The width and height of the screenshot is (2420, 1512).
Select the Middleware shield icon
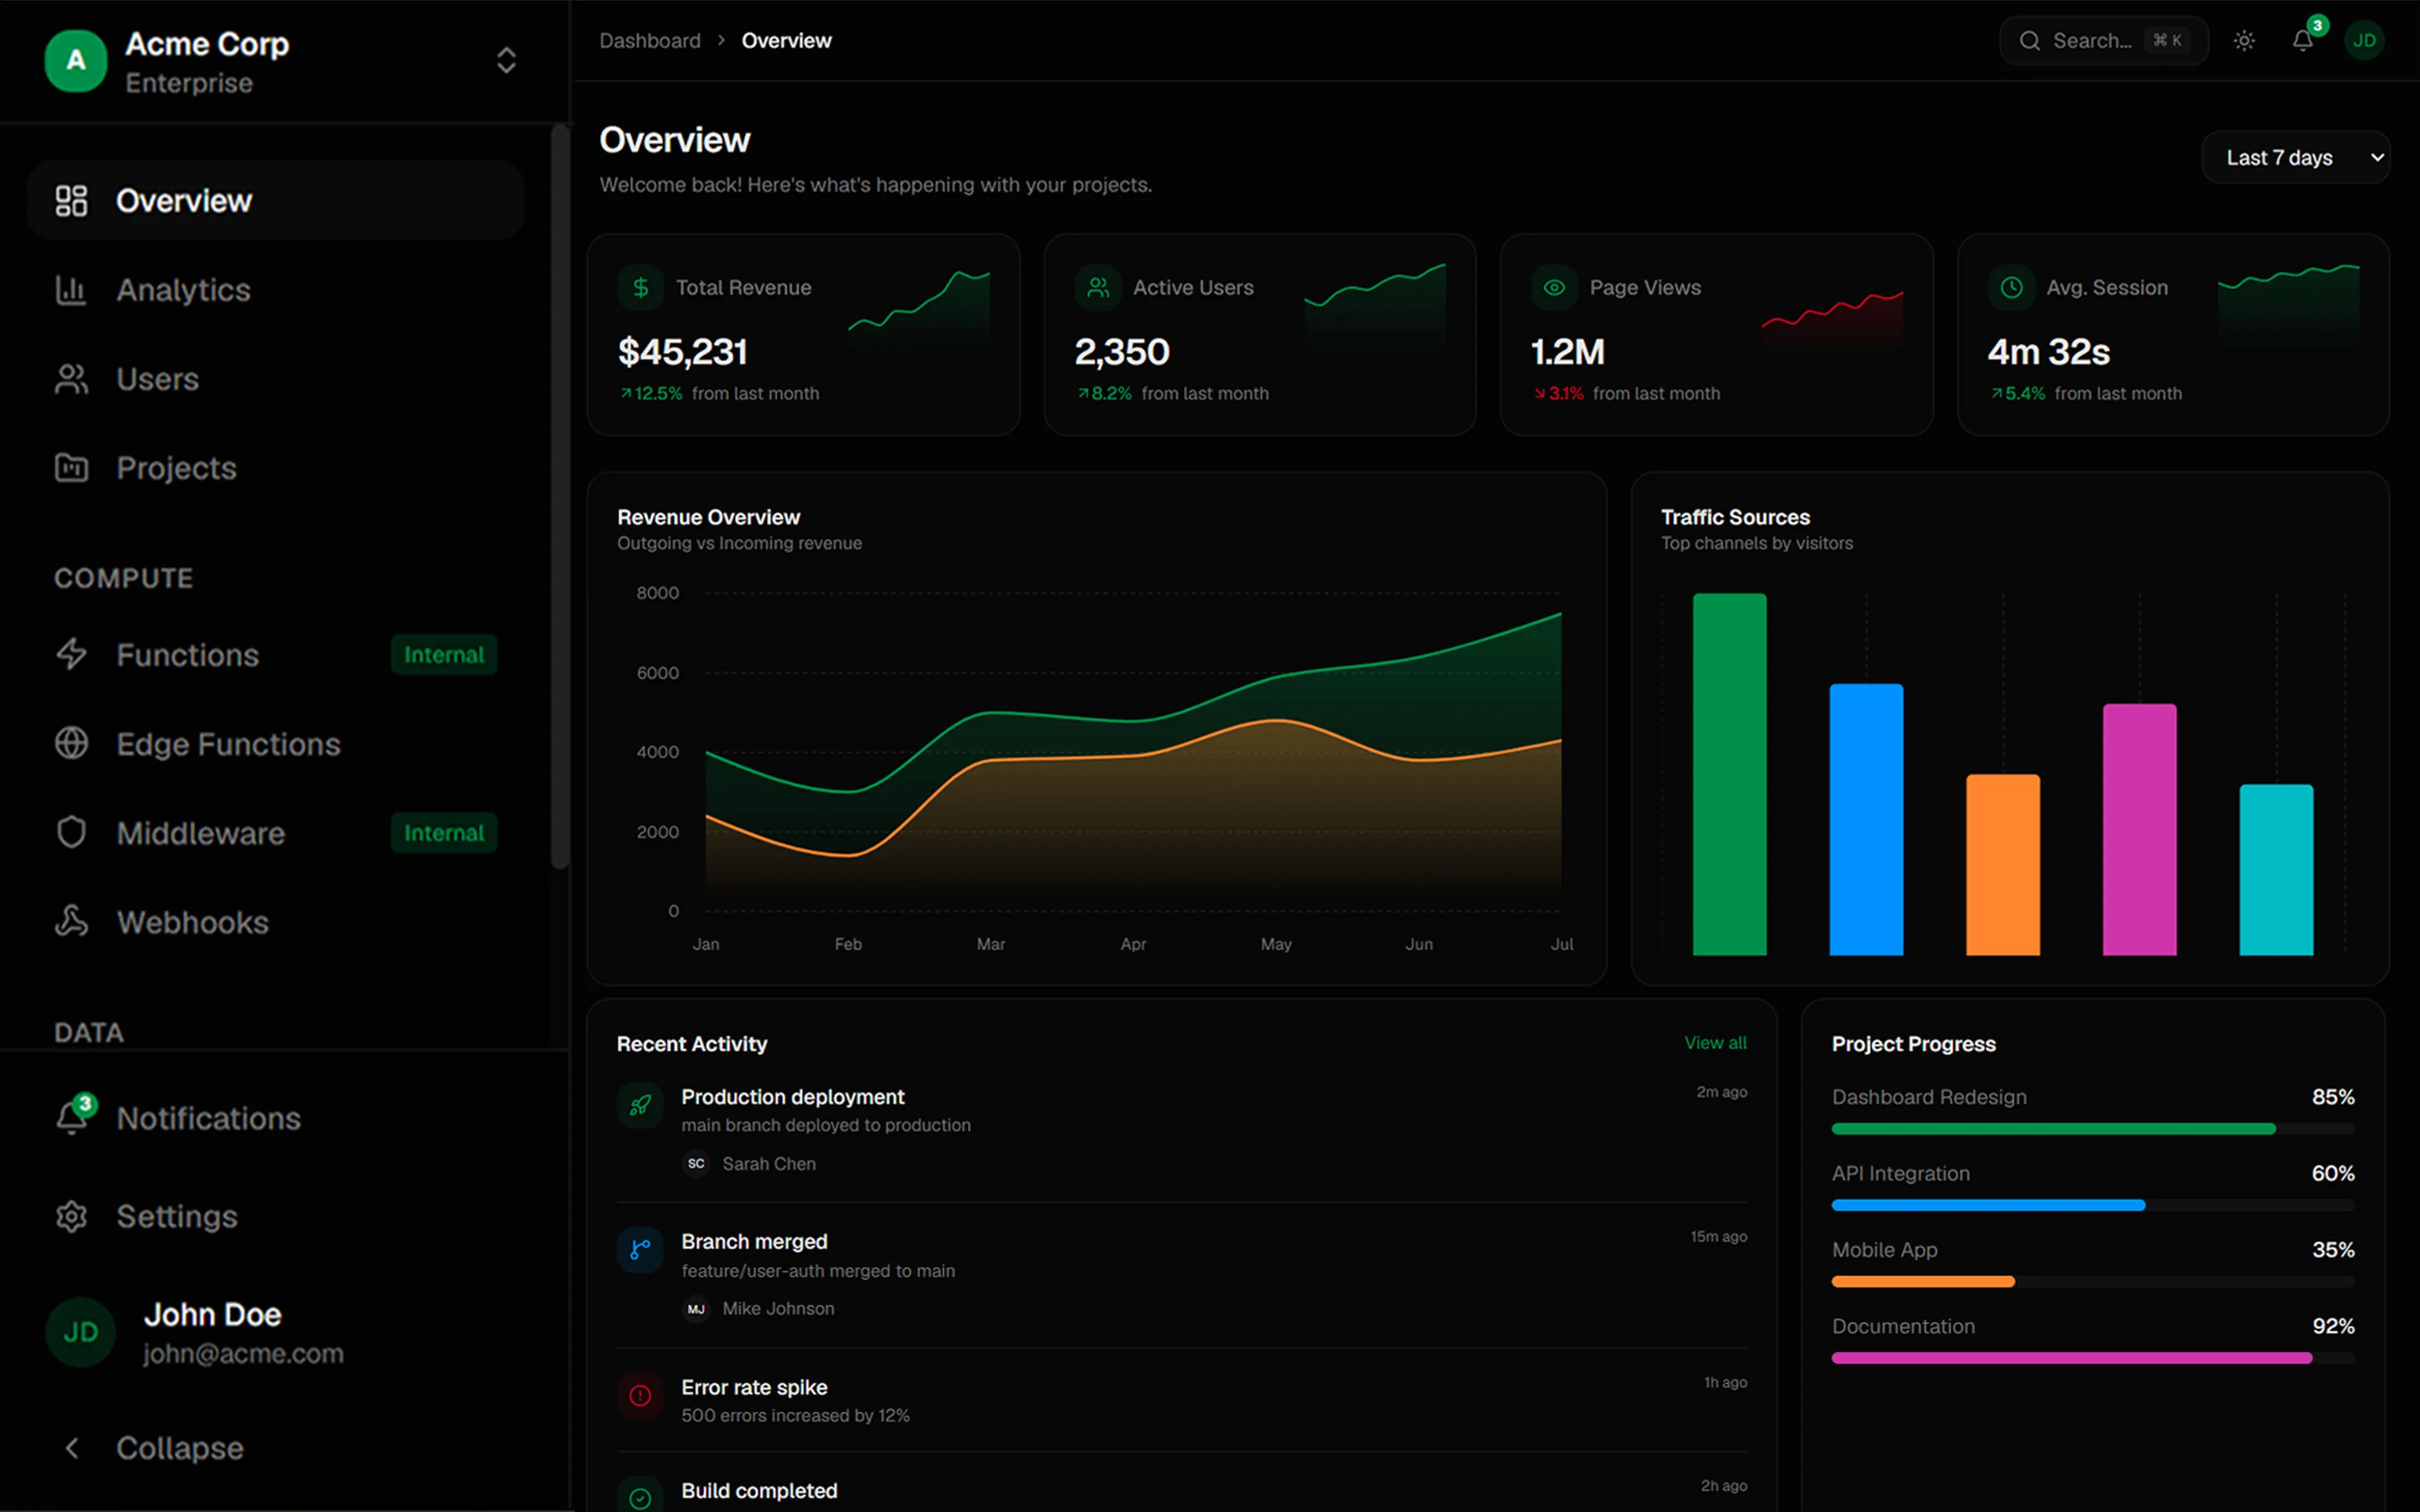coord(71,832)
